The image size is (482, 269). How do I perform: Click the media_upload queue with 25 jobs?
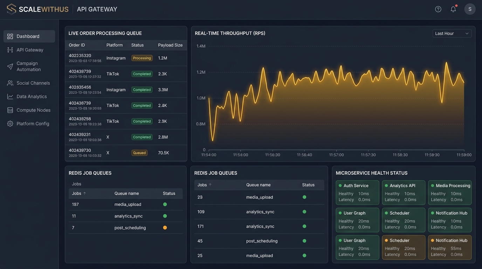pos(260,256)
